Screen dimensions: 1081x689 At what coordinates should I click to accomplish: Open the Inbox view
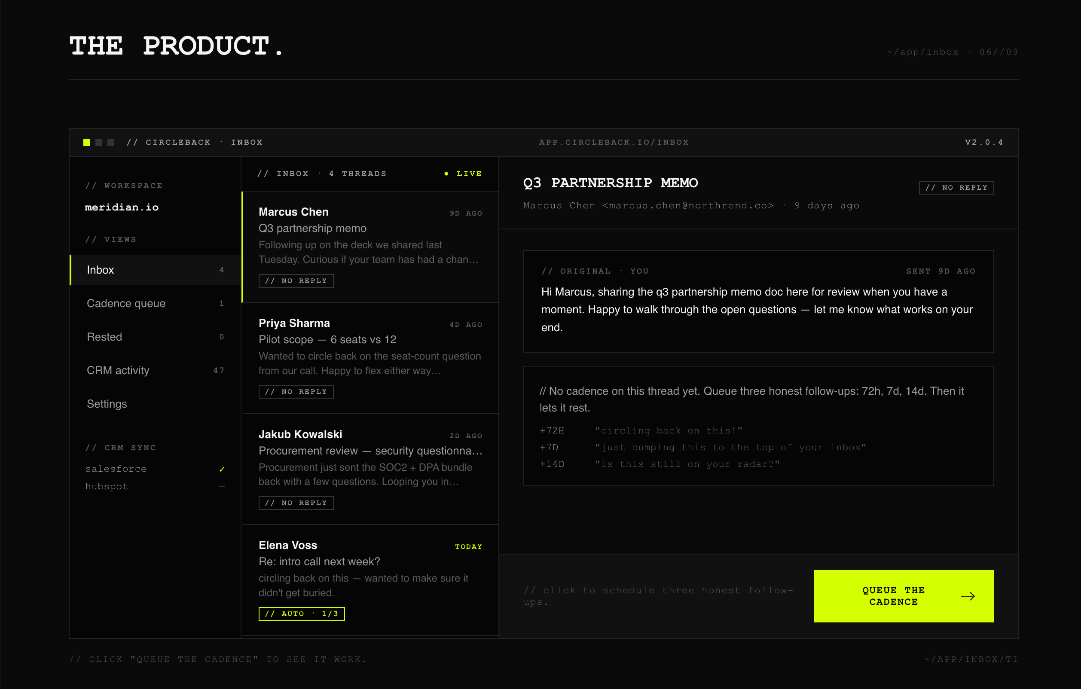[x=156, y=270]
